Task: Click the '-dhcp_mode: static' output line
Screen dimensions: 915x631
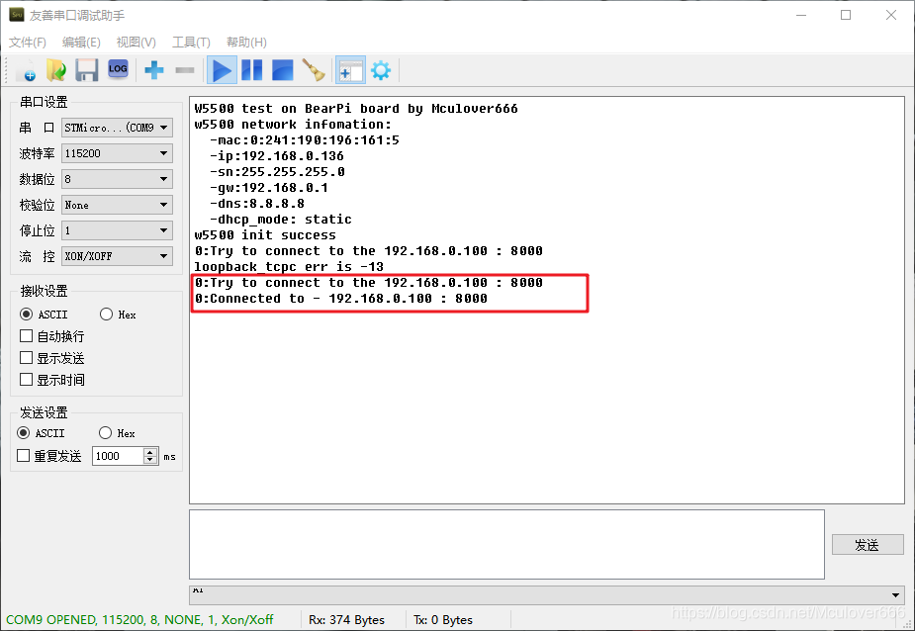Action: coord(281,220)
